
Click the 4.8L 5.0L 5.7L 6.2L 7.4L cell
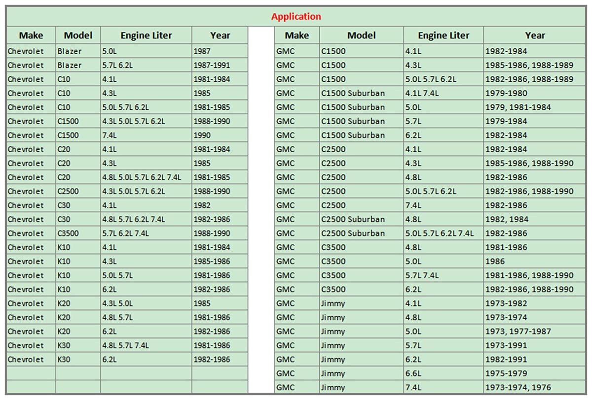pos(146,177)
